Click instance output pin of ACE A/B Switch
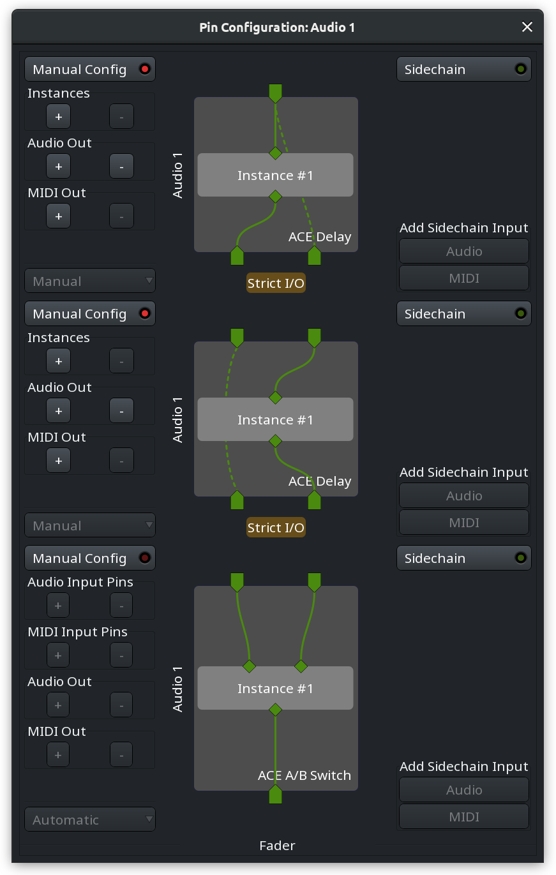Image resolution: width=556 pixels, height=875 pixels. (275, 710)
